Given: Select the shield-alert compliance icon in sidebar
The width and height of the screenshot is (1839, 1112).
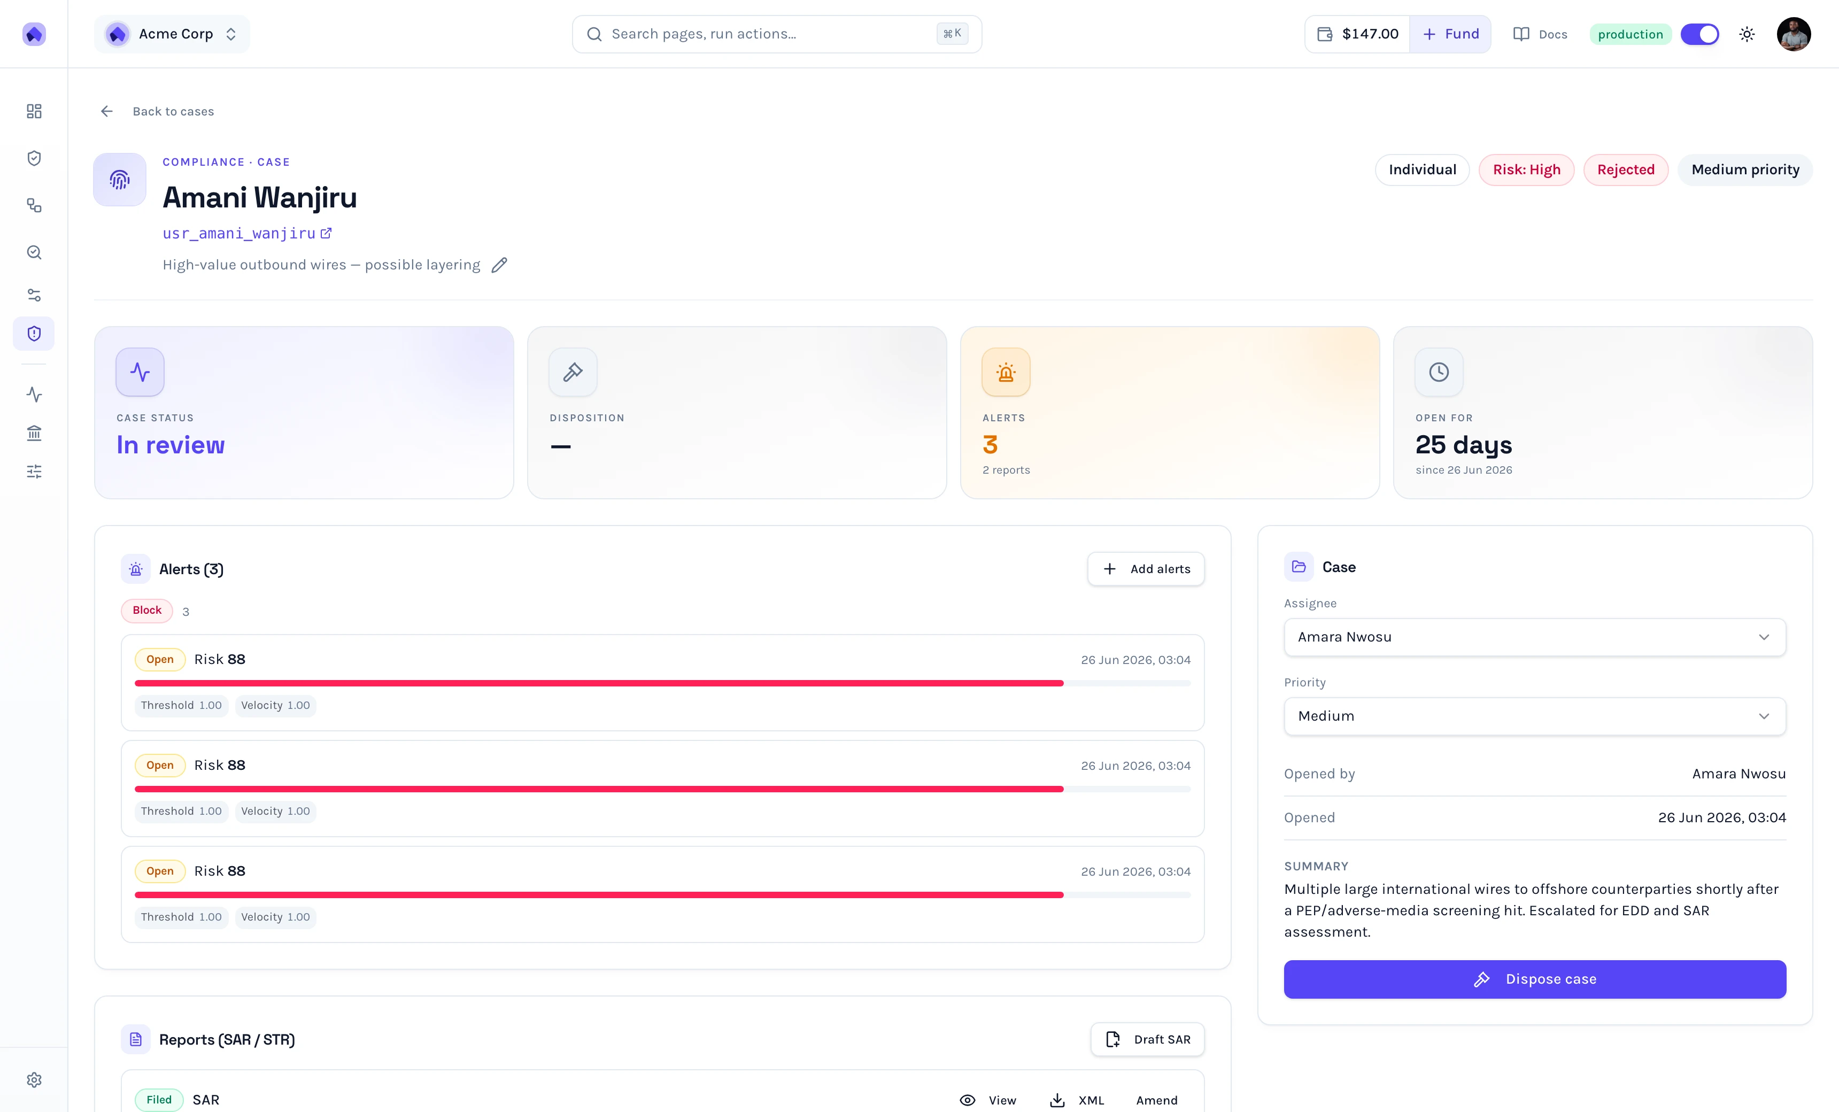Looking at the screenshot, I should coord(34,334).
